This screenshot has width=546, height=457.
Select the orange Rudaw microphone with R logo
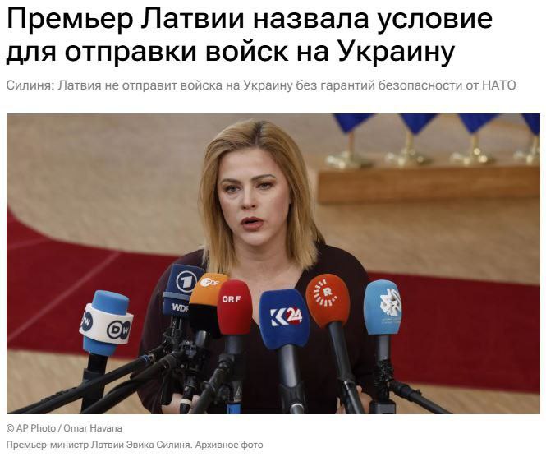click(328, 299)
